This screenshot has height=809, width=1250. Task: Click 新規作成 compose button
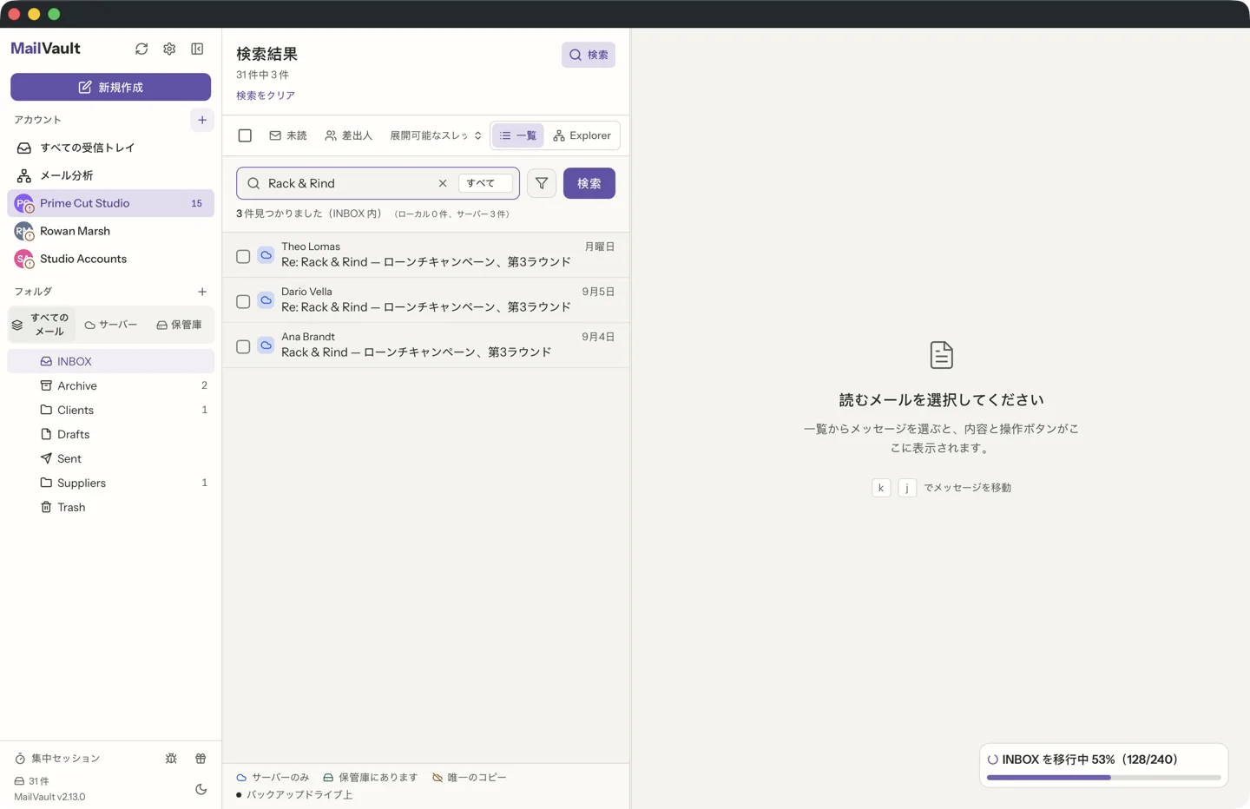click(x=110, y=87)
